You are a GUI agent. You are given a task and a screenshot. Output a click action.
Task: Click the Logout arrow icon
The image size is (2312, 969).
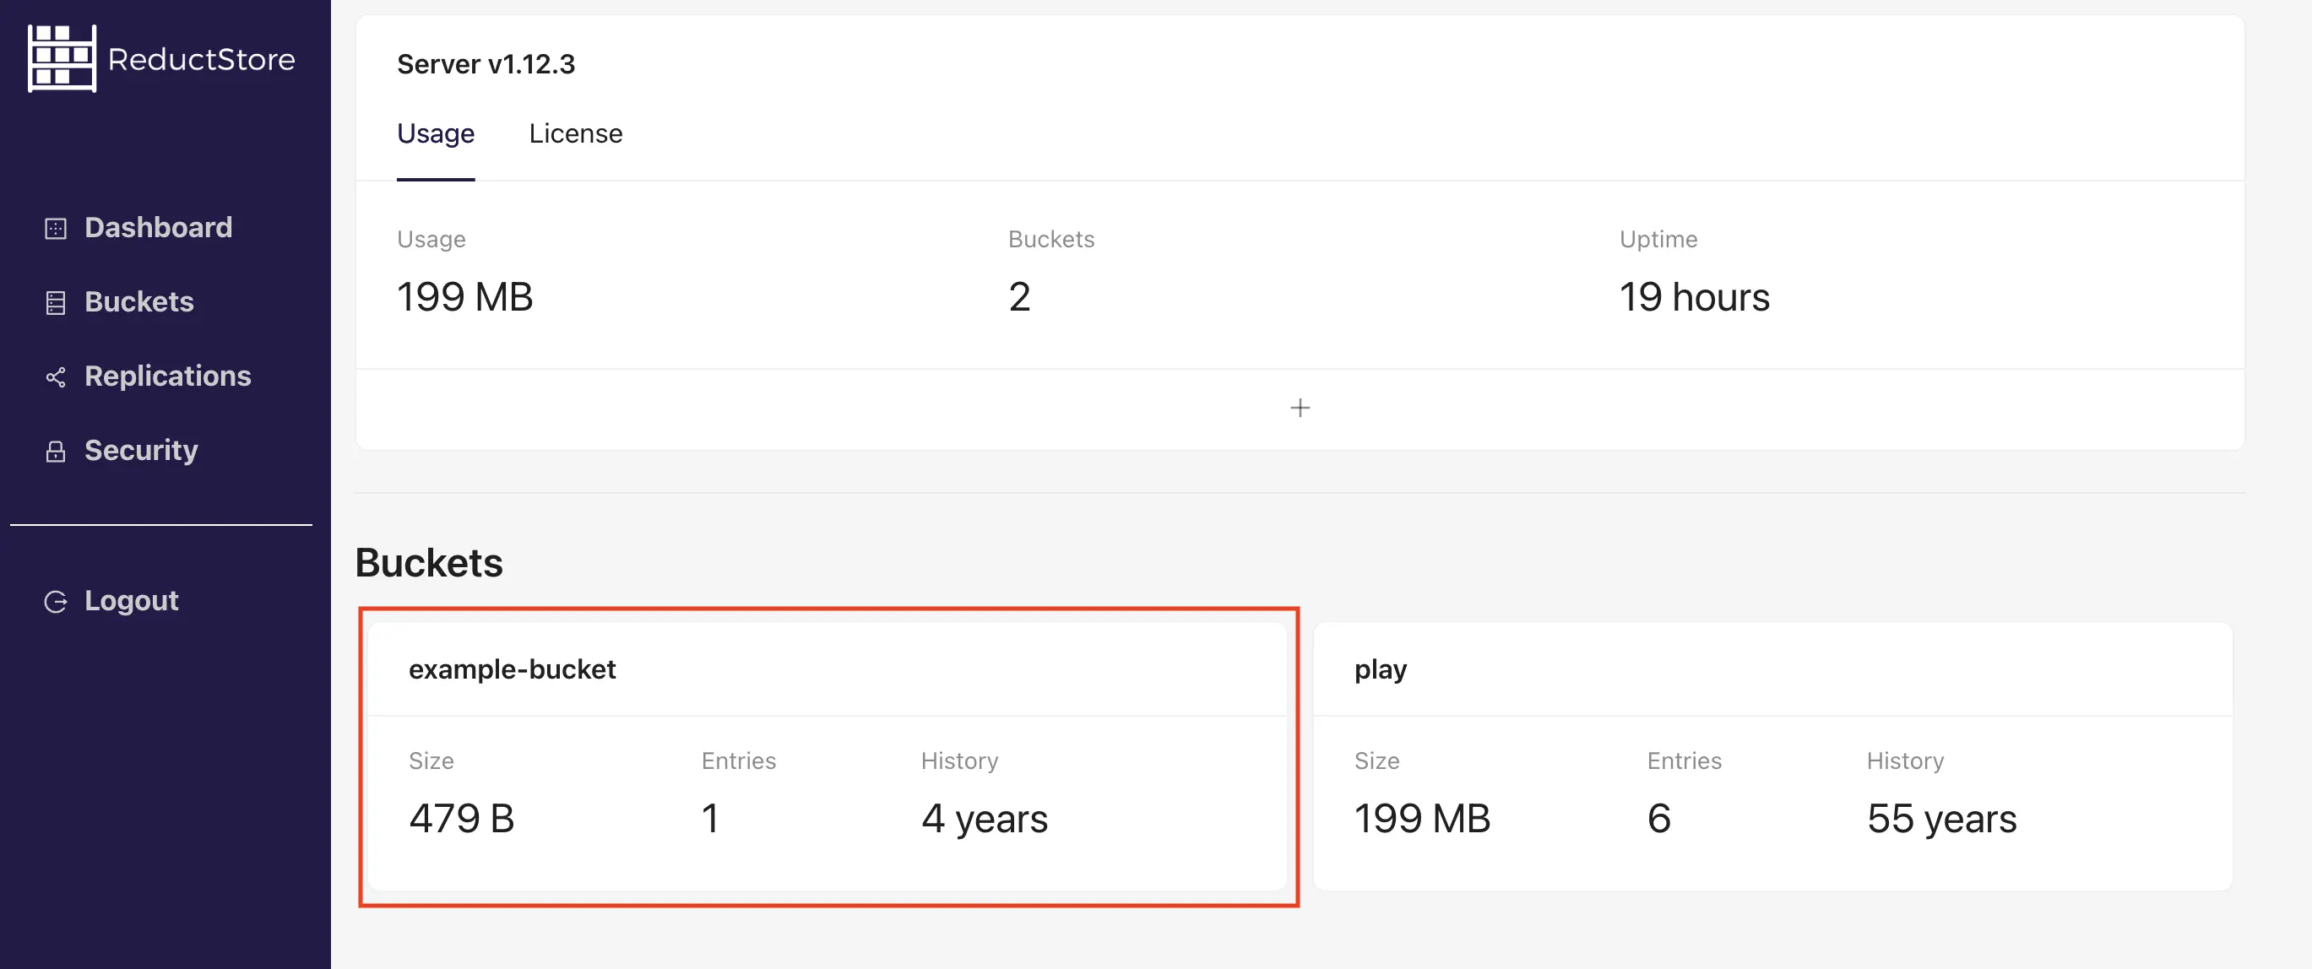(56, 601)
